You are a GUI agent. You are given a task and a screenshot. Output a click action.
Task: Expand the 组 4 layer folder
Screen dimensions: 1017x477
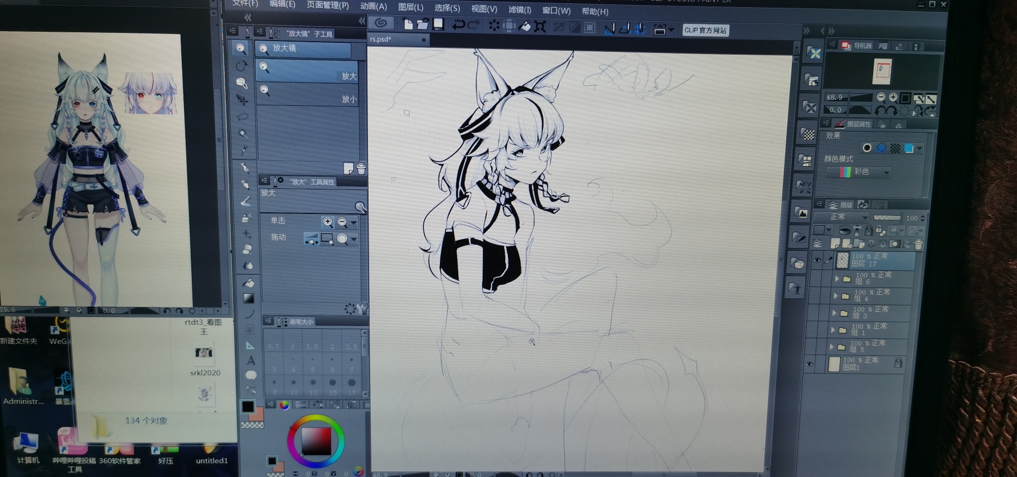click(x=835, y=295)
